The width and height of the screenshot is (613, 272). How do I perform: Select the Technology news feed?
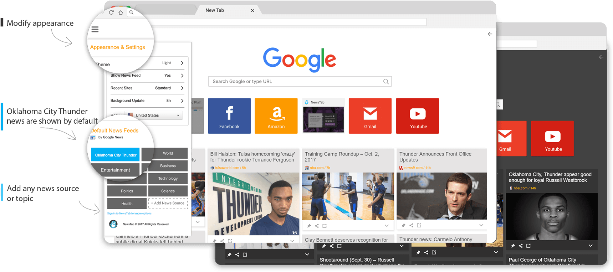(168, 178)
